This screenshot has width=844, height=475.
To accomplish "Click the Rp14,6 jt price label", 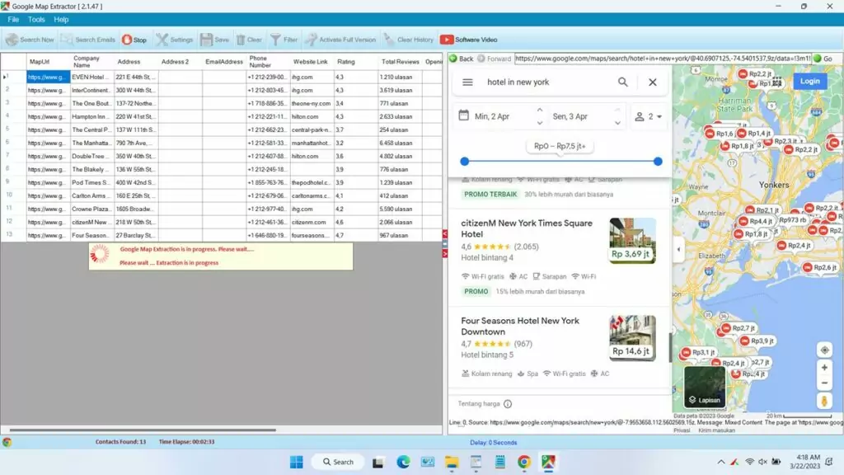I will tap(631, 351).
